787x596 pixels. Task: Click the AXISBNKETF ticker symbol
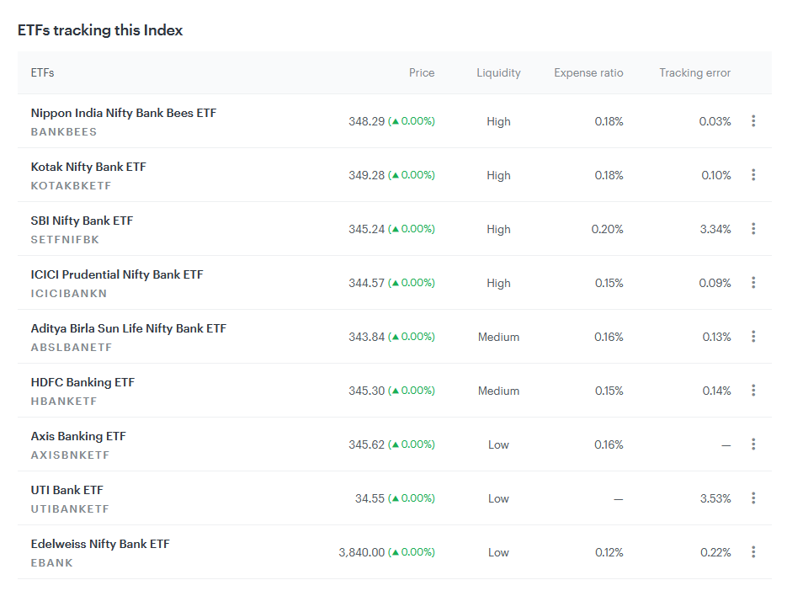point(70,455)
